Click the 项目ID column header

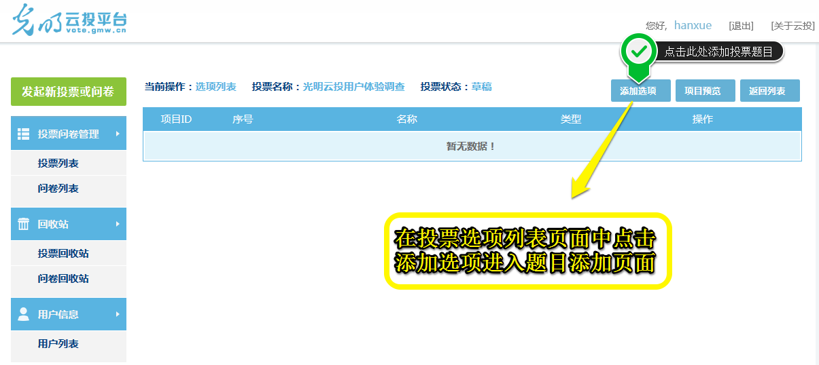[x=176, y=119]
